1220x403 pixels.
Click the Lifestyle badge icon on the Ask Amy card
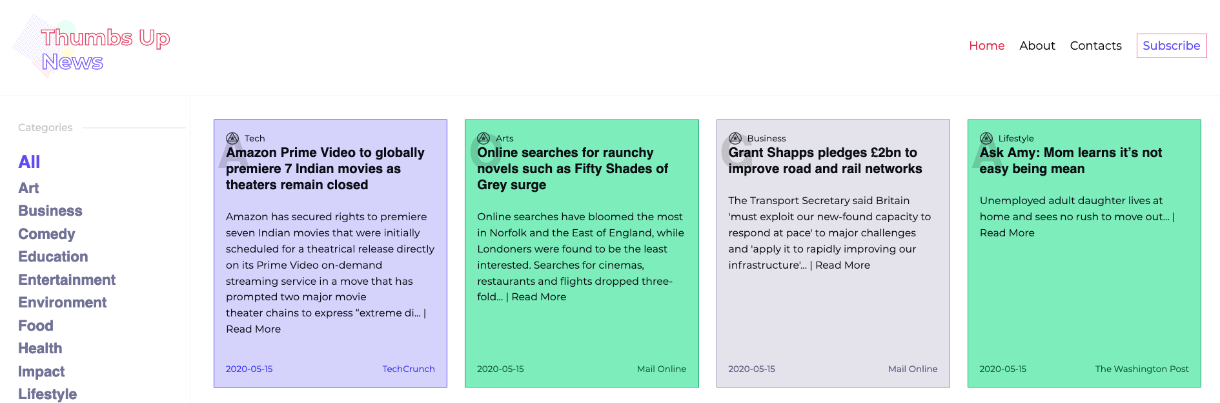pos(986,138)
